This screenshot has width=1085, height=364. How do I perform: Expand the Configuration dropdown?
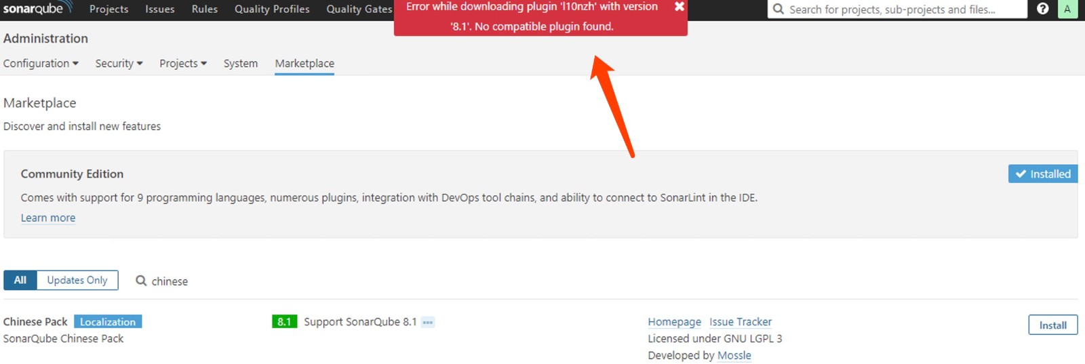pos(41,63)
